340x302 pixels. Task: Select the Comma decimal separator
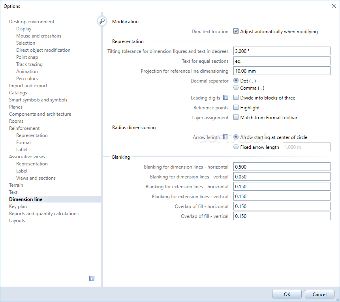coord(236,88)
